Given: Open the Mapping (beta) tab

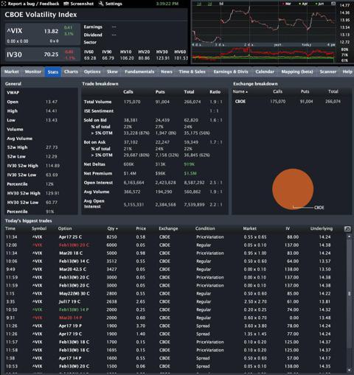Looking at the screenshot, I should pos(297,71).
